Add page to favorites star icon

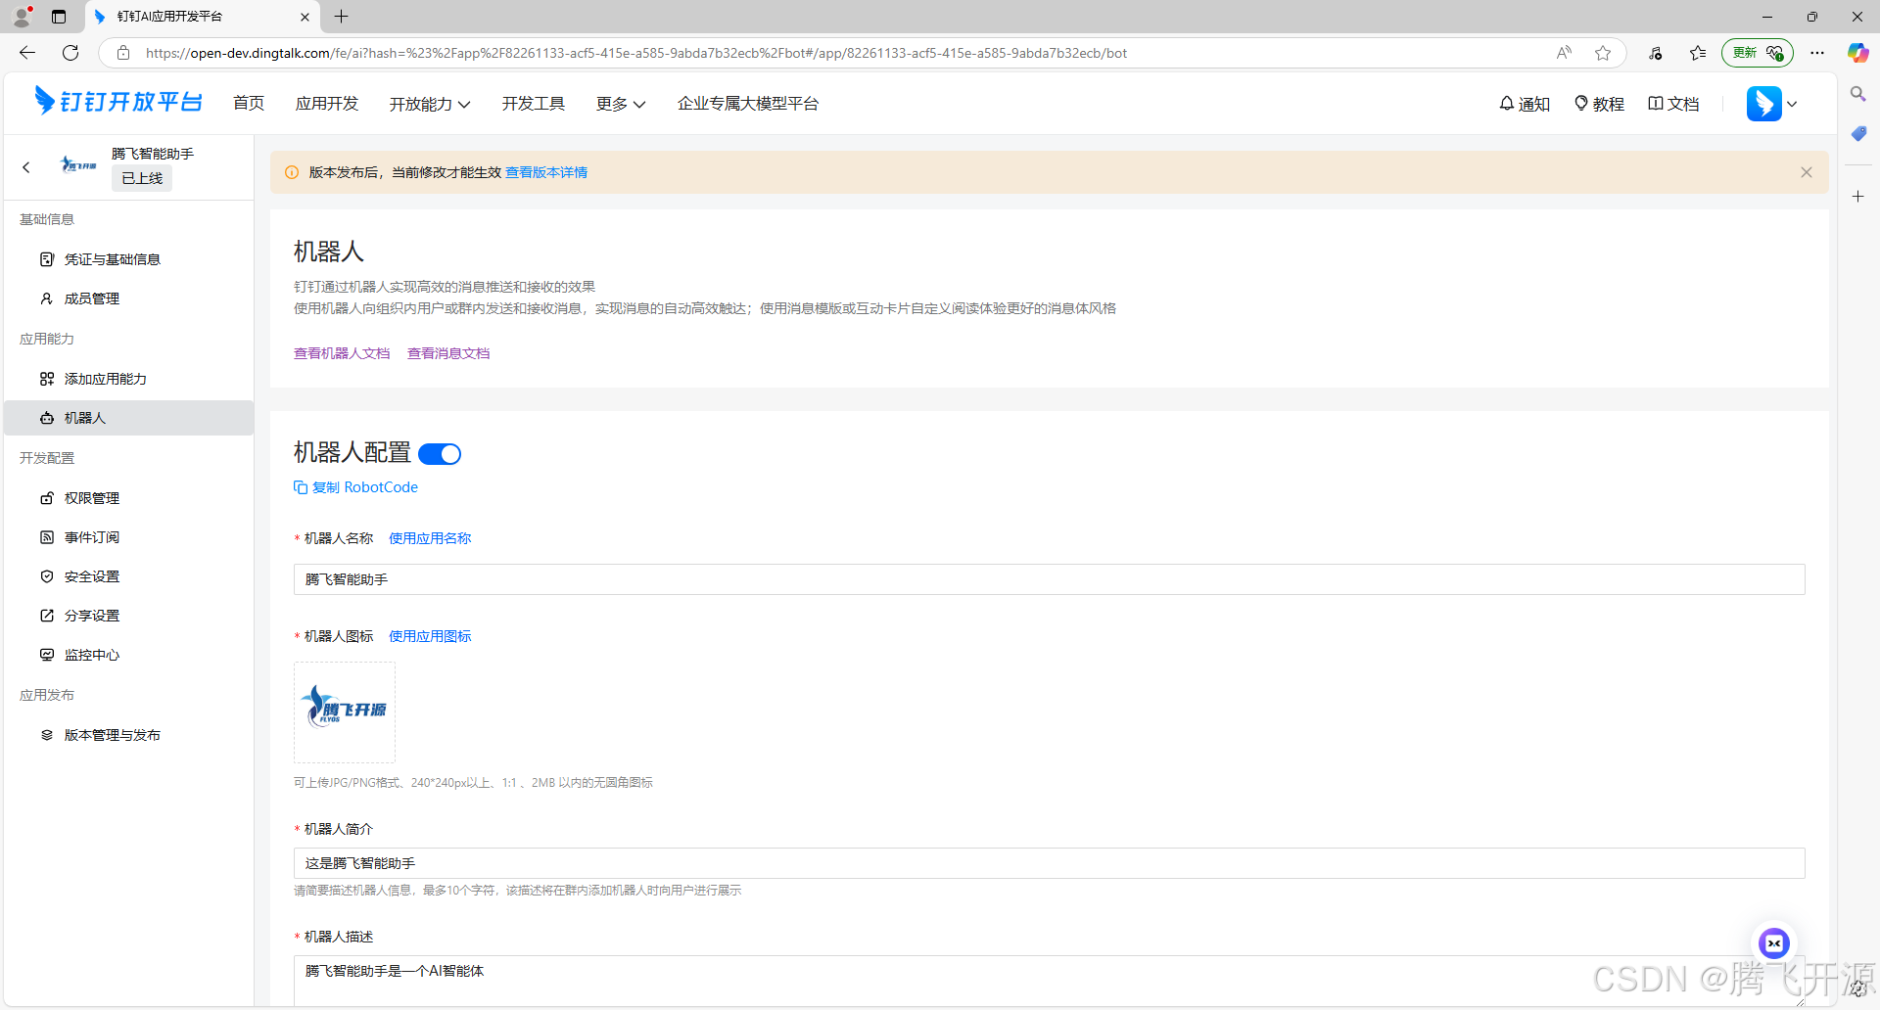1603,53
